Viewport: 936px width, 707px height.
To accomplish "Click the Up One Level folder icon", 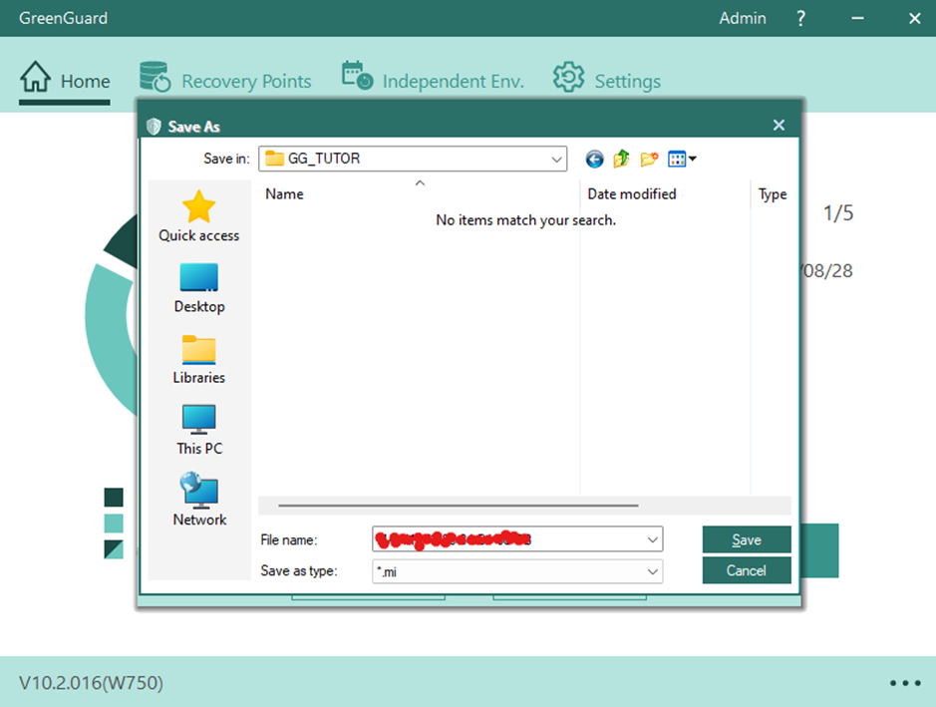I will click(x=622, y=159).
